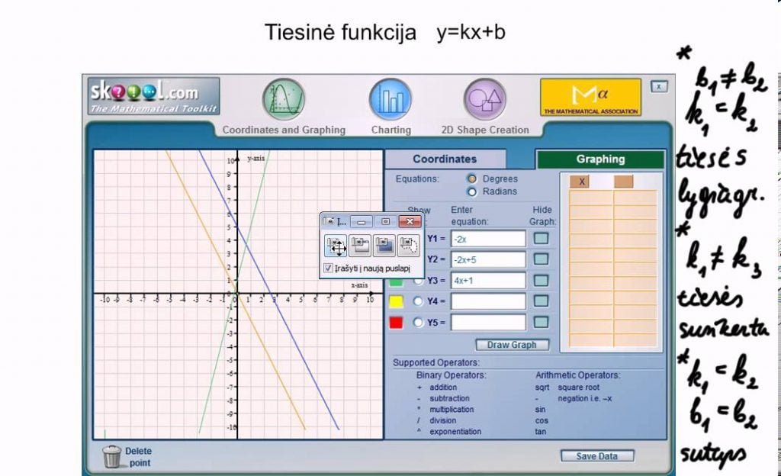
Task: Click the 'y-axis' label on graph
Action: click(256, 159)
